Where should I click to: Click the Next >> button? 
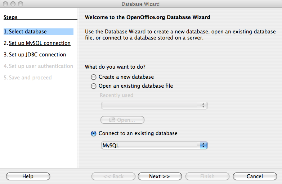(x=160, y=176)
